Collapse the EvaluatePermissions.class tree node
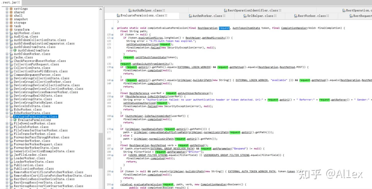This screenshot has width=372, height=189. coord(7,116)
